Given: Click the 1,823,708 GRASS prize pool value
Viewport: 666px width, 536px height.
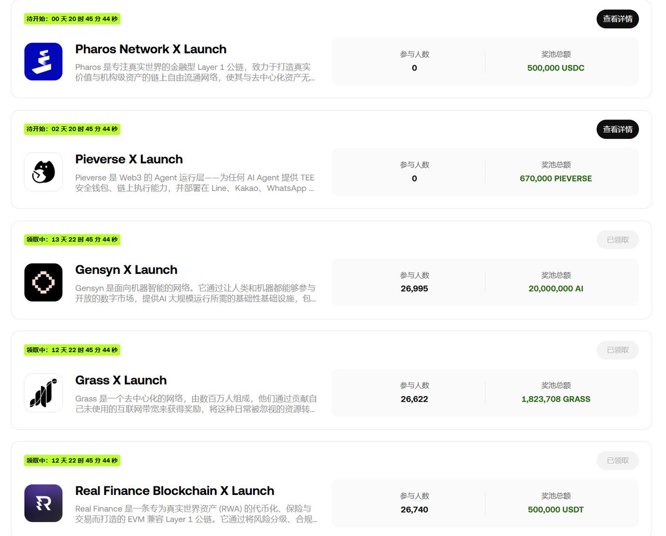Looking at the screenshot, I should click(x=556, y=399).
